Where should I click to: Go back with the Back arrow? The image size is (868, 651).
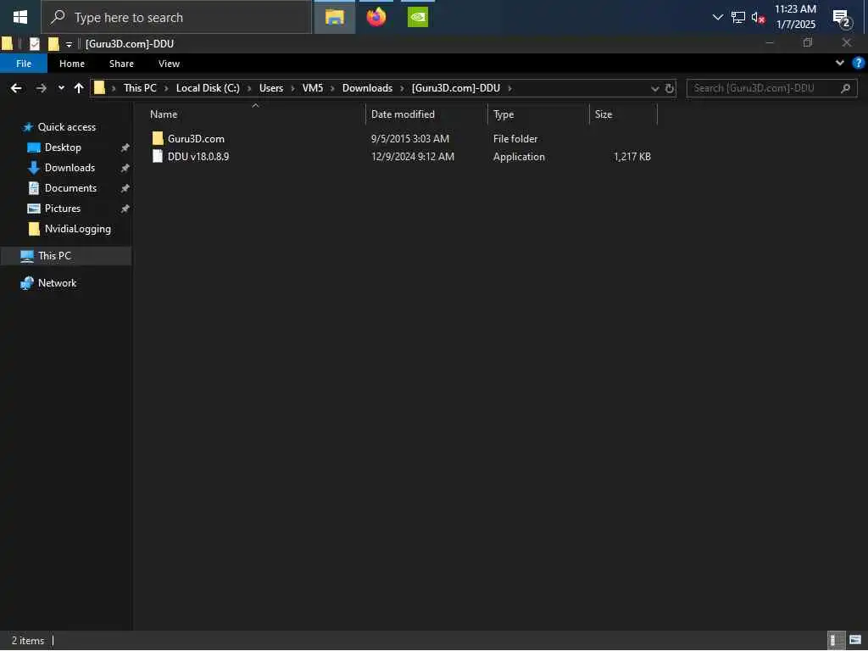pyautogui.click(x=16, y=88)
